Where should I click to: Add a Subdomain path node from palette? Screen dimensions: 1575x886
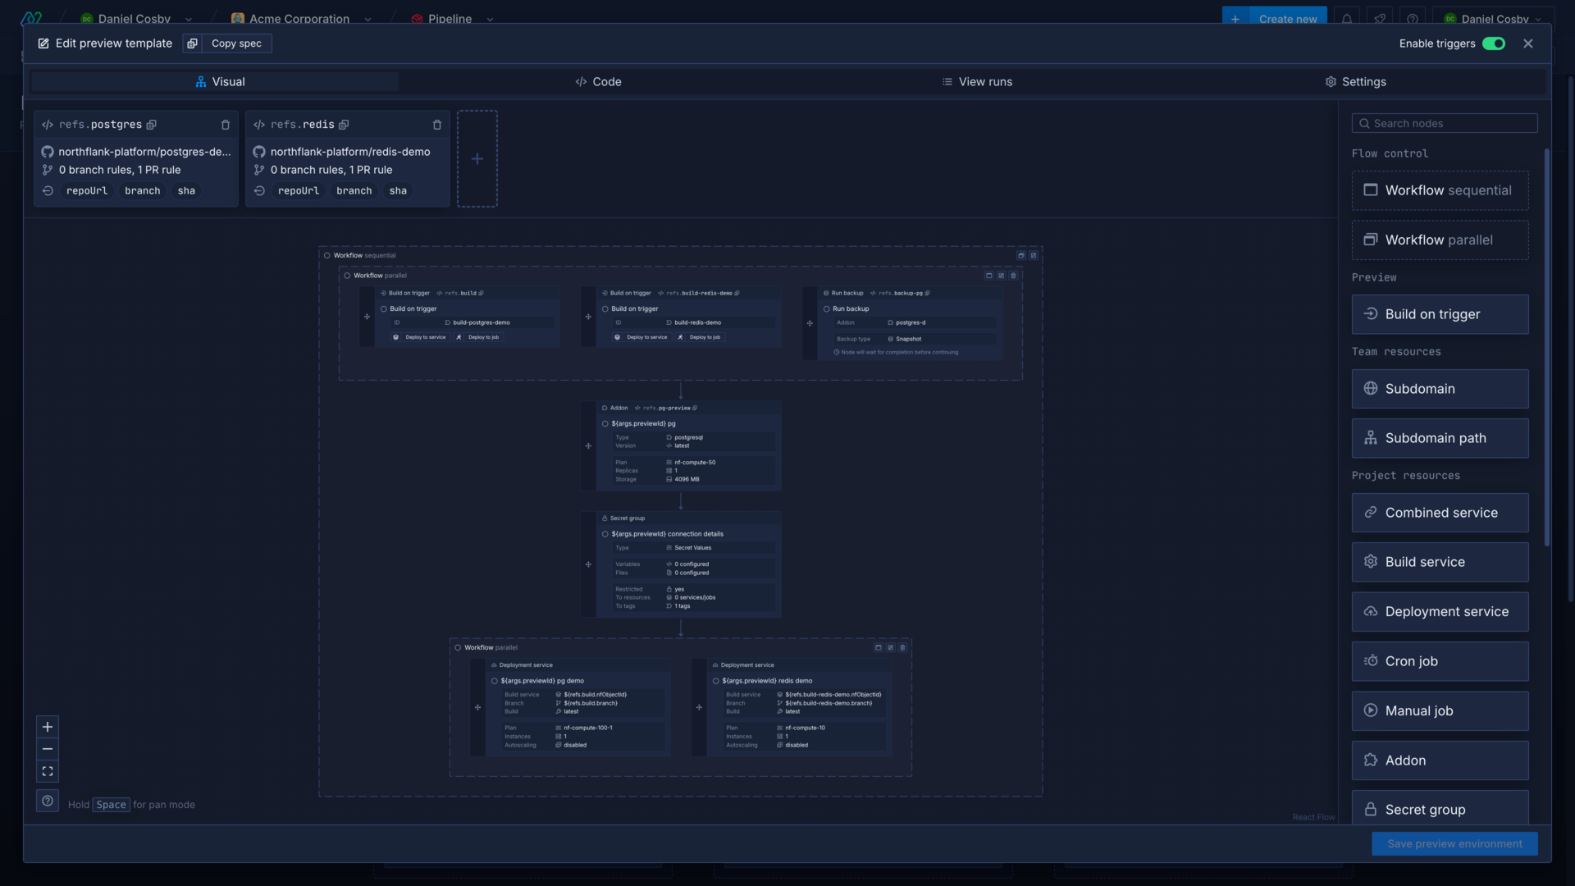click(1440, 438)
